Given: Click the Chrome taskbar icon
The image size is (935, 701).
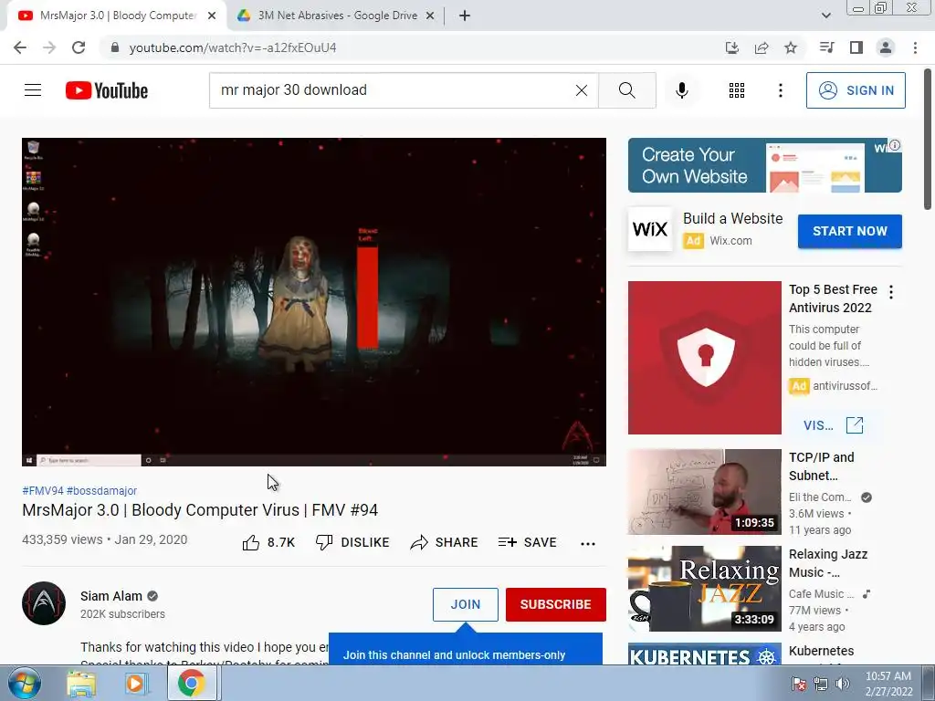Looking at the screenshot, I should (x=191, y=683).
